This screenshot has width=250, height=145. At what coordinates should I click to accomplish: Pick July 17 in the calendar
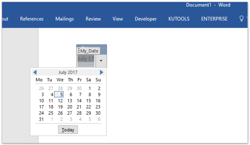[x=41, y=107]
